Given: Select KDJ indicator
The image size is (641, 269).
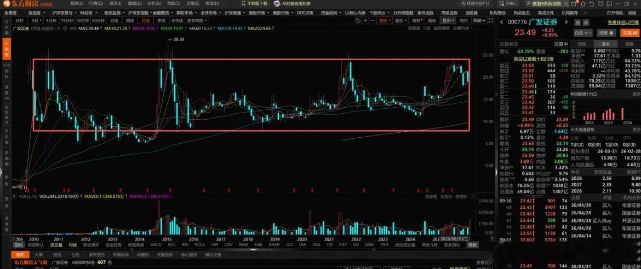Looking at the screenshot, I should coord(171,245).
